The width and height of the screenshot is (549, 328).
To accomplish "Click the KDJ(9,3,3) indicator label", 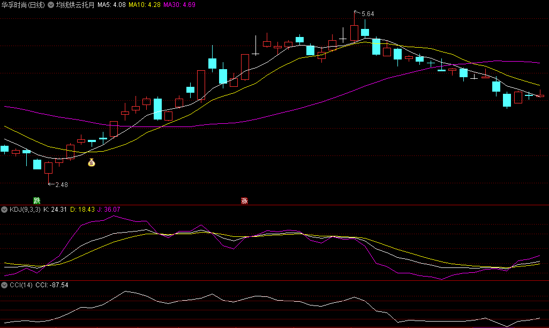I will (x=25, y=210).
